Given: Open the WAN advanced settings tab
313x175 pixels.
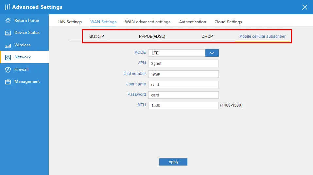Looking at the screenshot, I should 148,22.
